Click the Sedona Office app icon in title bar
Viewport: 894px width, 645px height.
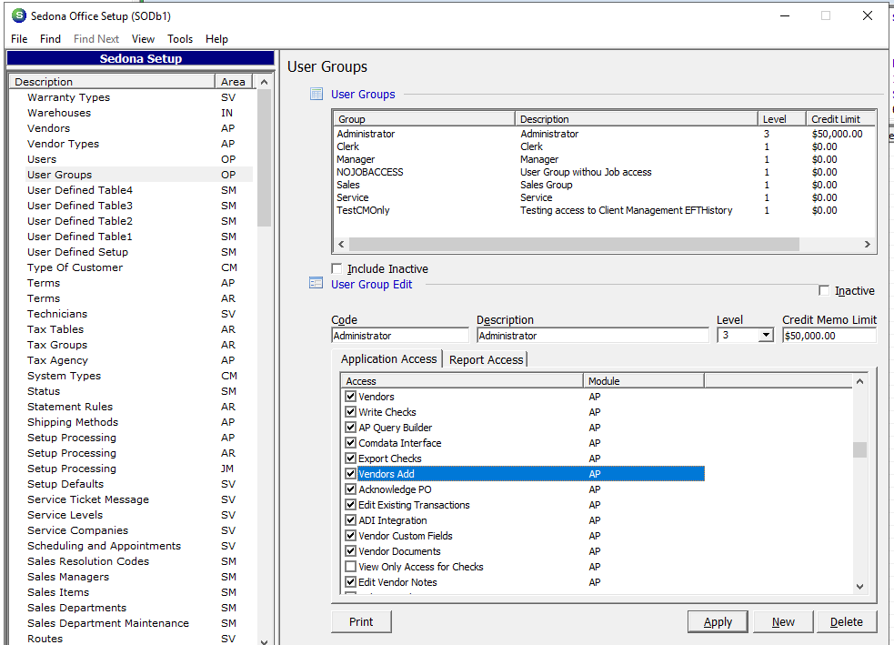click(x=19, y=15)
